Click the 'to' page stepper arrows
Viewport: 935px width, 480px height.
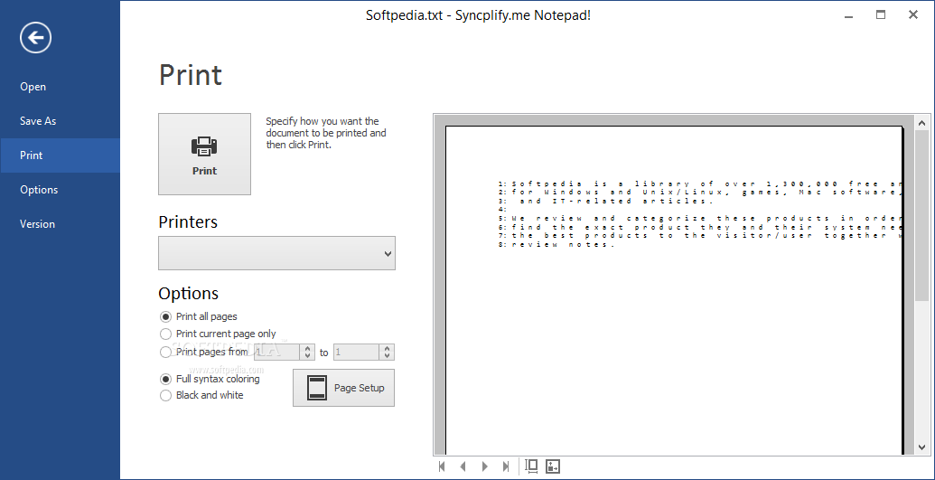387,353
